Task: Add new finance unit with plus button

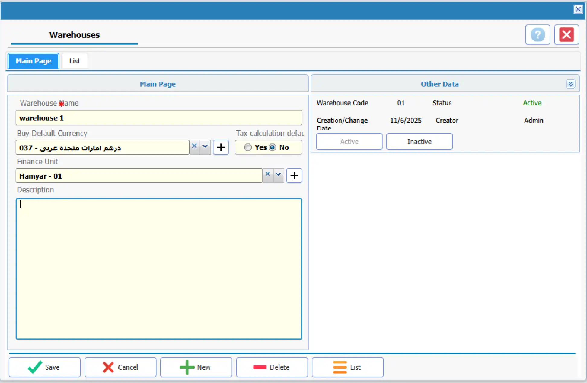Action: [x=294, y=176]
